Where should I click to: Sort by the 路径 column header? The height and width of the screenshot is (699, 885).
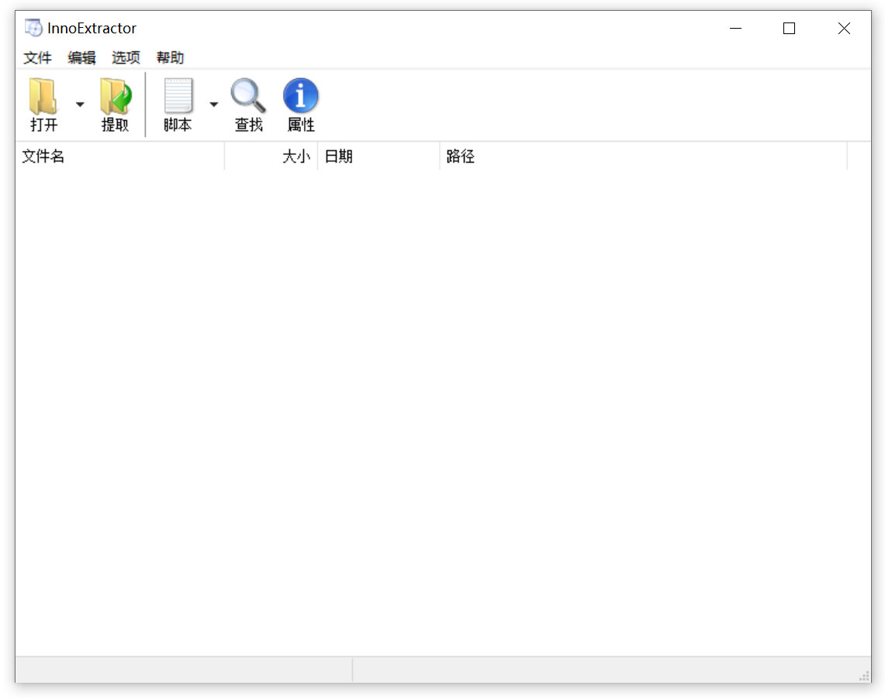coord(642,157)
